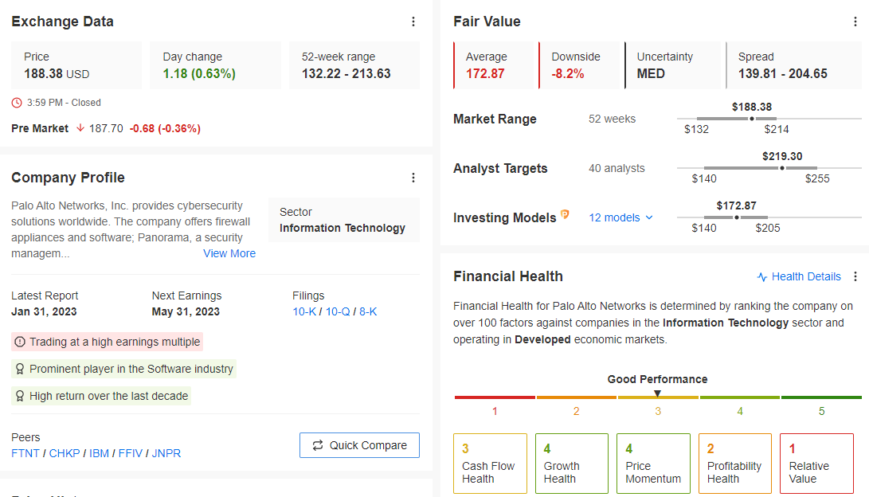The width and height of the screenshot is (869, 497).
Task: Click the Pre Market down arrow icon
Action: [80, 128]
